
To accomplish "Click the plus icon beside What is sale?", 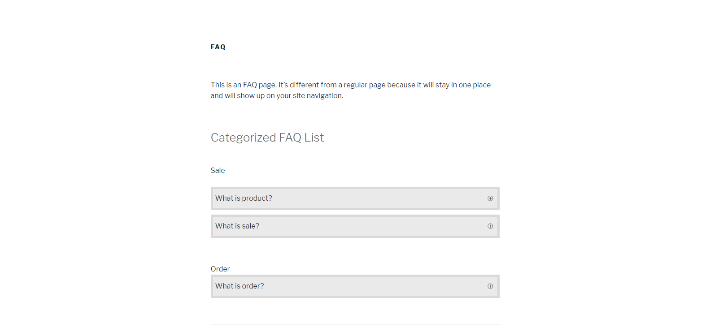I will coord(490,226).
